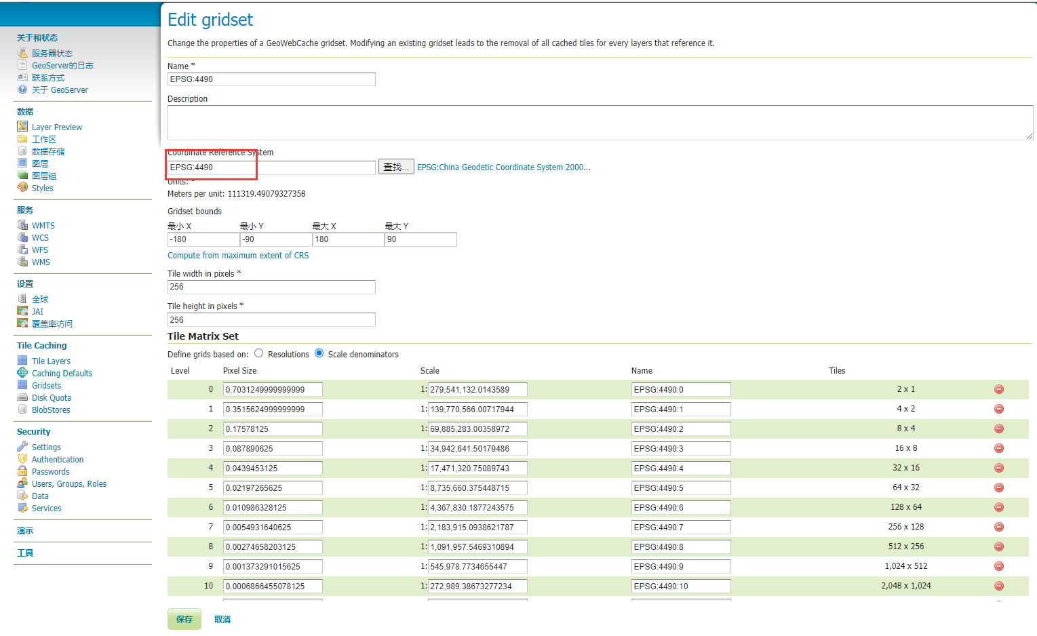The width and height of the screenshot is (1037, 636).
Task: Click the WCS service icon
Action: [22, 237]
